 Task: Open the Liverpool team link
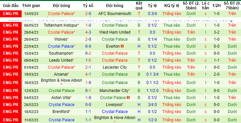pos(114,105)
